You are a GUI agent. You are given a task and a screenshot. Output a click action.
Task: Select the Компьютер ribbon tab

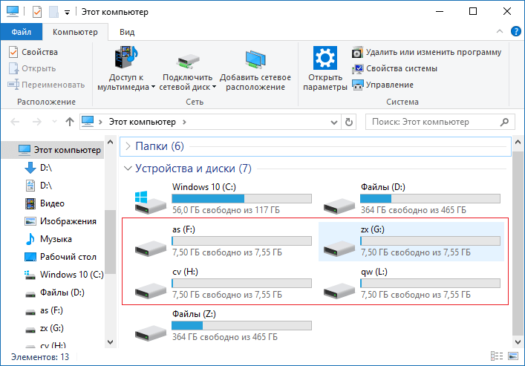(x=75, y=32)
